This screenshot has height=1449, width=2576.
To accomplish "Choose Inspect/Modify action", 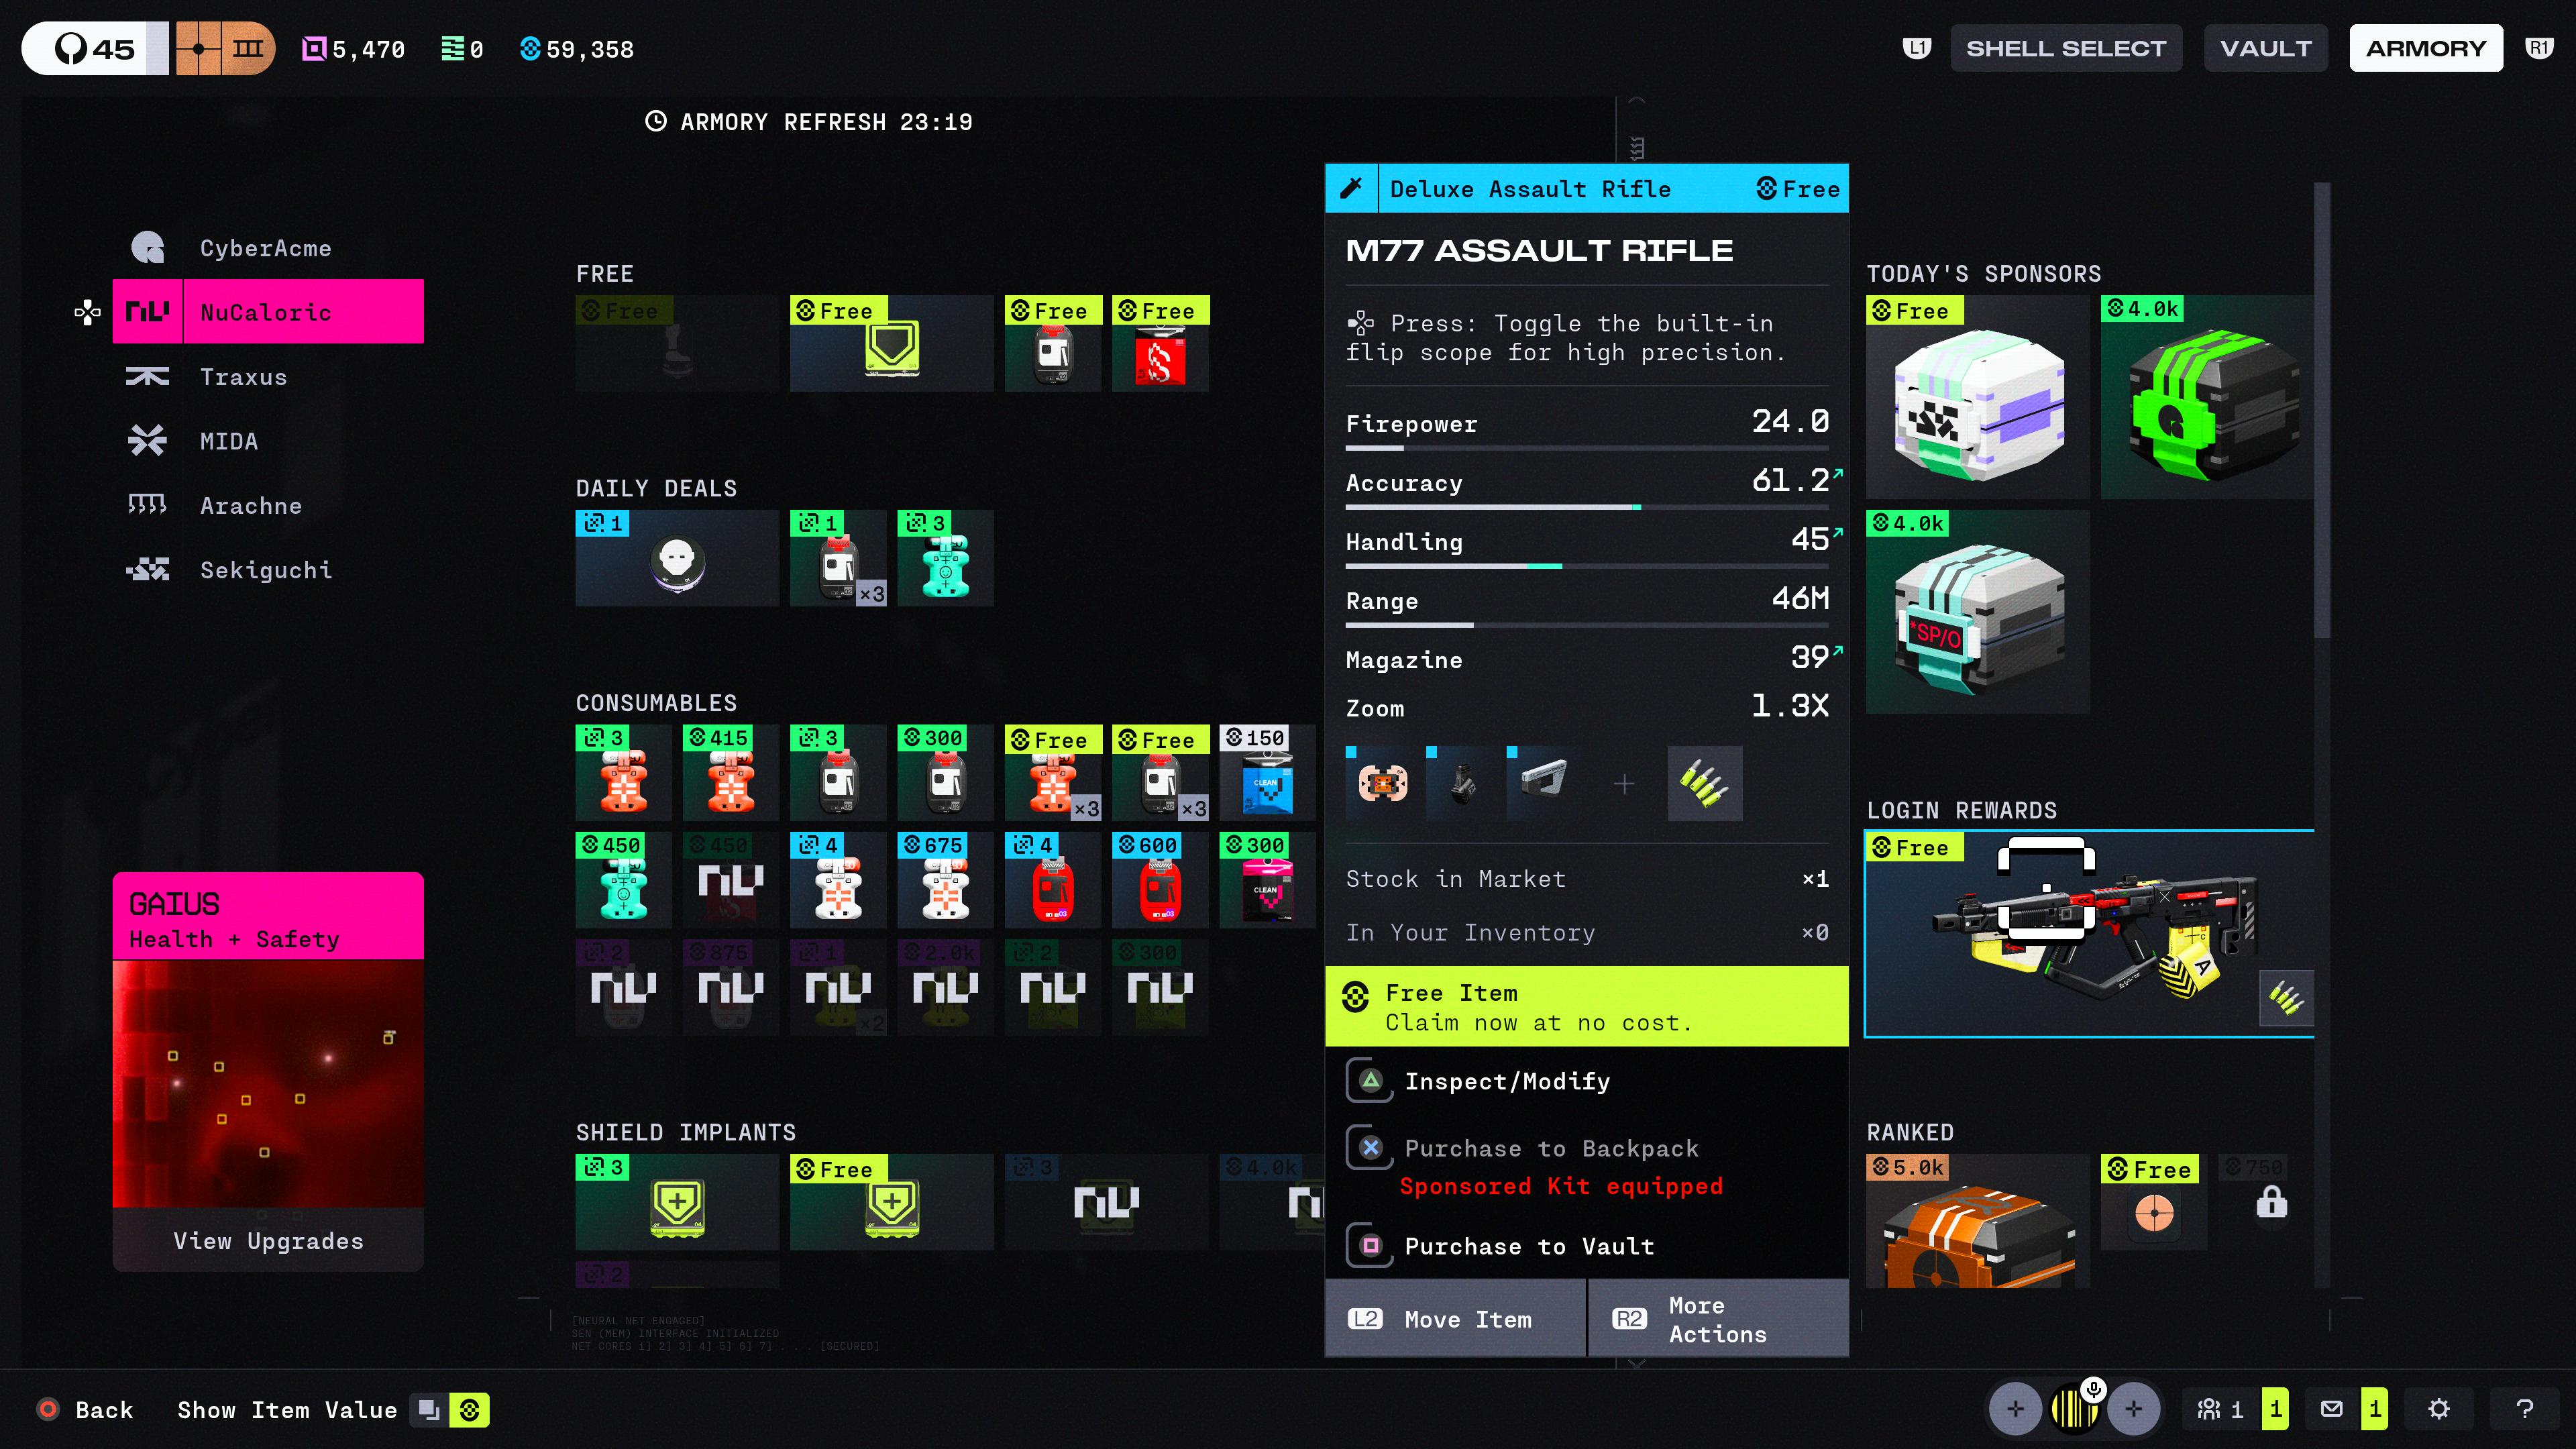I will pos(1587,1081).
